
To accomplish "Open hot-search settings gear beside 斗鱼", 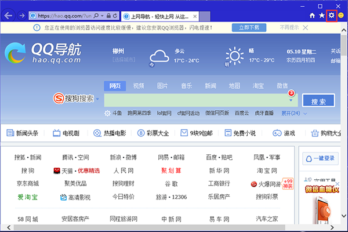I will (x=107, y=113).
